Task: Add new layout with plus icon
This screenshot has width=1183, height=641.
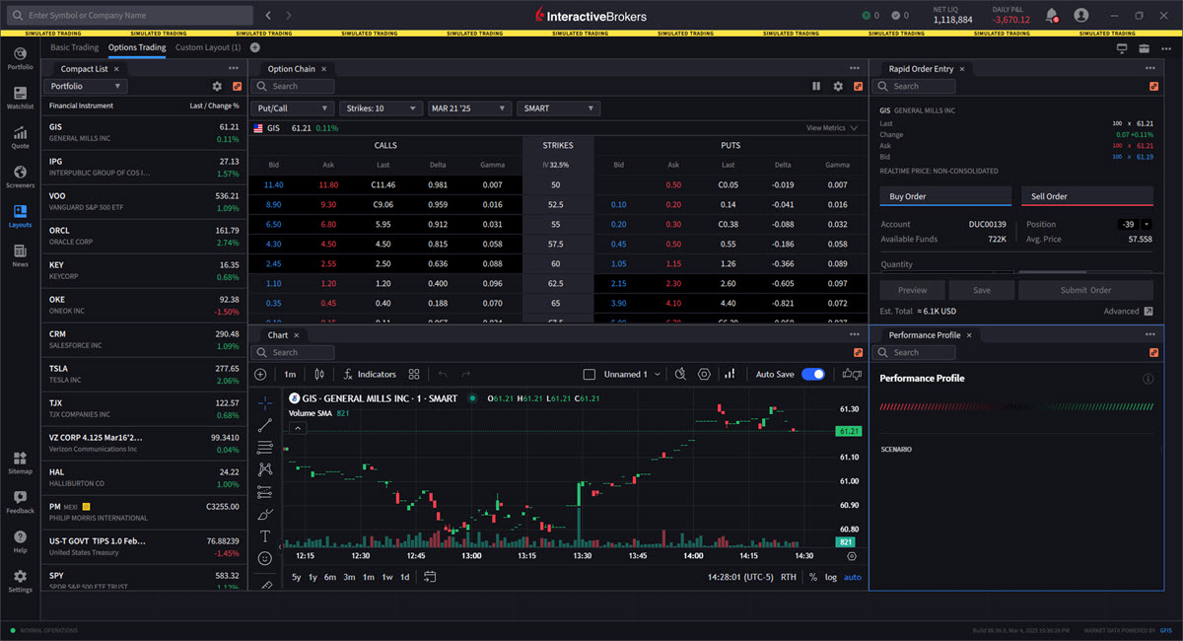Action: 255,47
